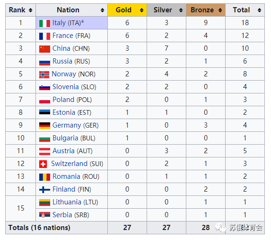Open the Serbia country link
The width and height of the screenshot is (271, 240).
pyautogui.click(x=62, y=215)
